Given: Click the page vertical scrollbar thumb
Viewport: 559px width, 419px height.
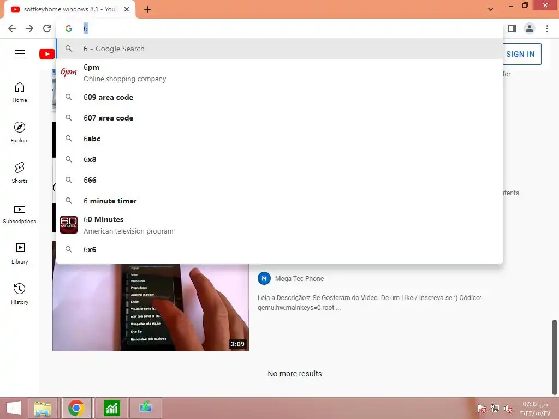Looking at the screenshot, I should tap(555, 357).
